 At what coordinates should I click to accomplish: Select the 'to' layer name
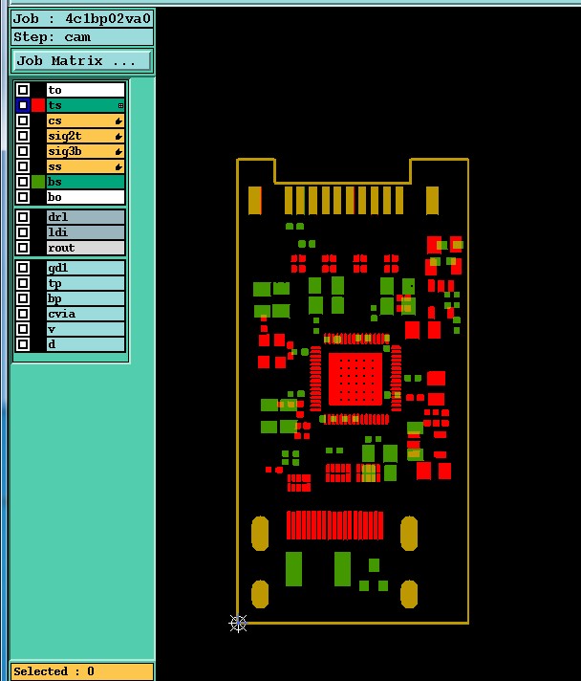(x=85, y=90)
